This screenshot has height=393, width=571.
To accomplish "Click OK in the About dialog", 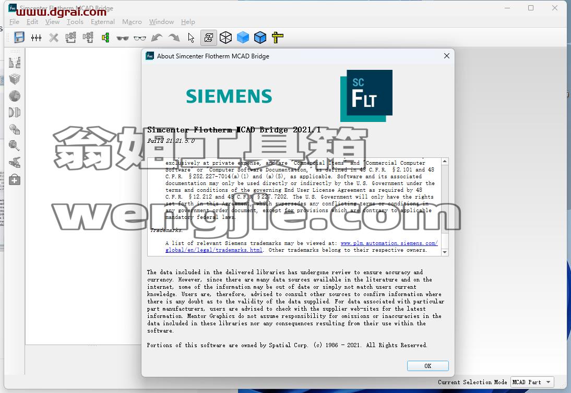I will pos(428,366).
